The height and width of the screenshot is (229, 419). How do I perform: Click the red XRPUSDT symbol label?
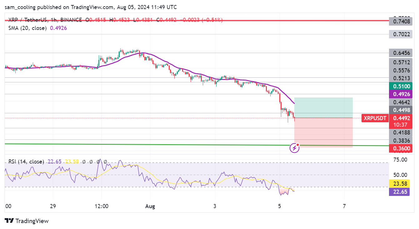pyautogui.click(x=374, y=118)
